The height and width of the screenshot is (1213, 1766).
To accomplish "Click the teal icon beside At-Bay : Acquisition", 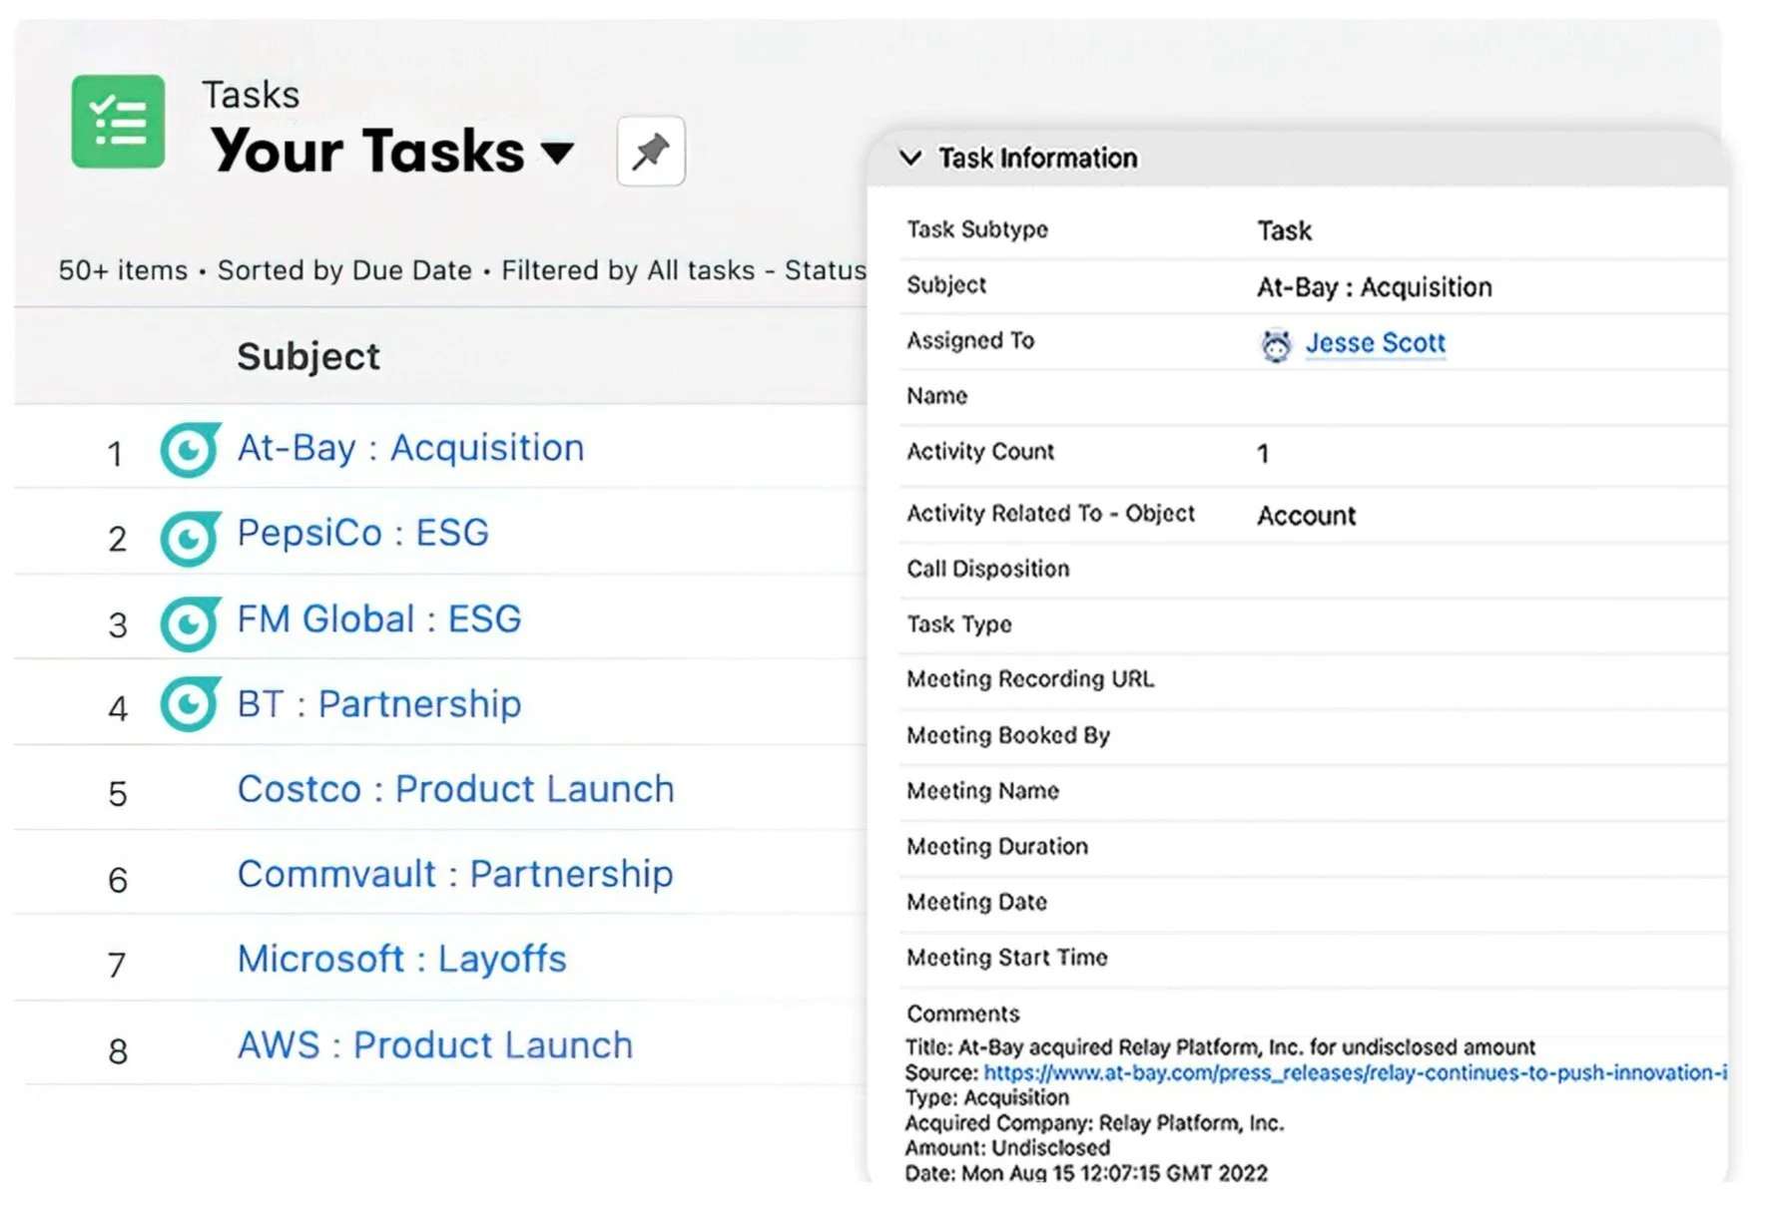I will pyautogui.click(x=190, y=450).
